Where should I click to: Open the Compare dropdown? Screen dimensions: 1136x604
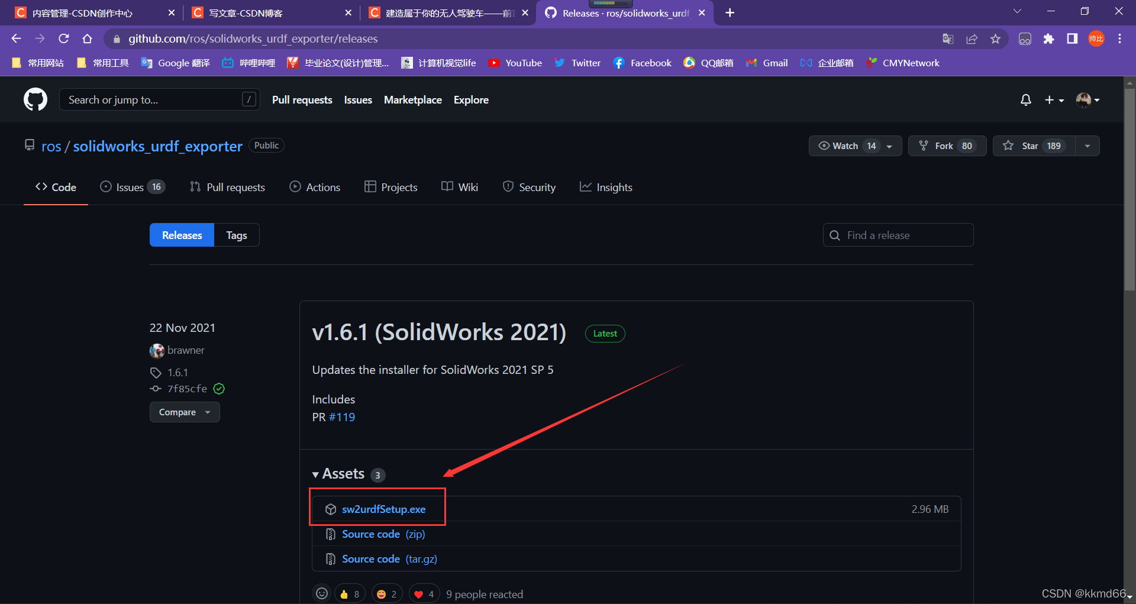(x=185, y=412)
